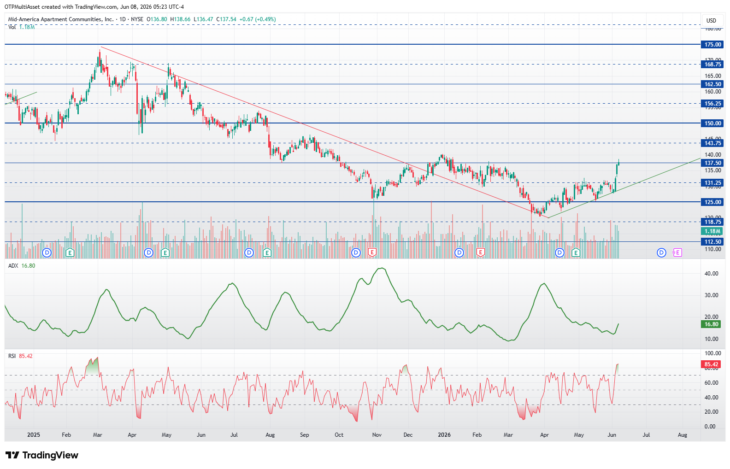Screen dimensions: 730x469
Task: Open the January 2026 dividend marker
Action: point(459,252)
